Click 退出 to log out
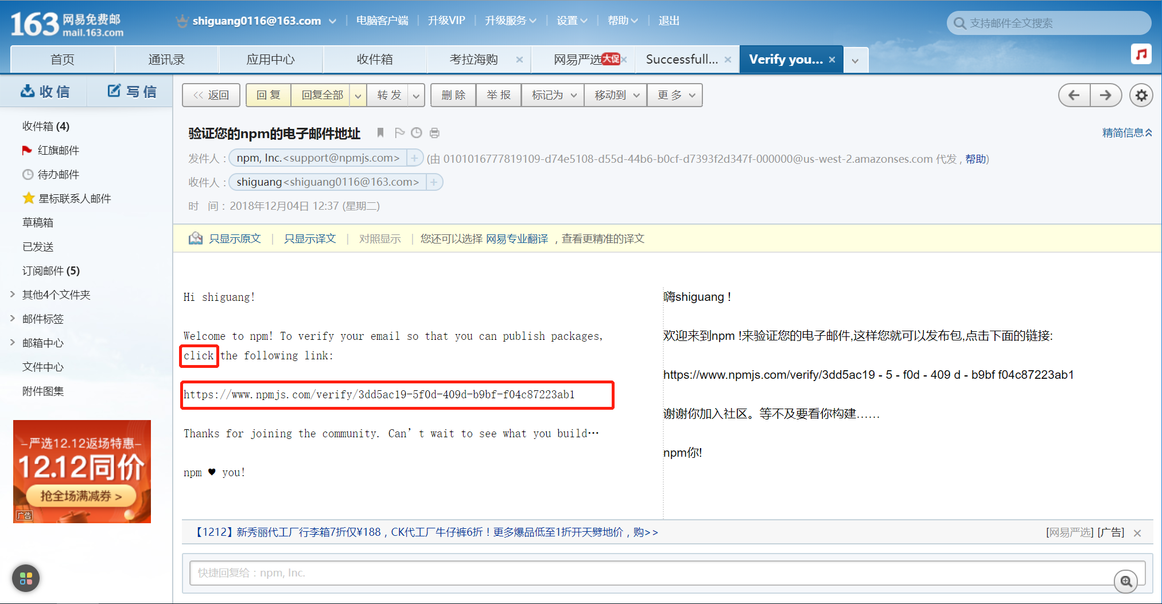The image size is (1162, 604). coord(669,21)
